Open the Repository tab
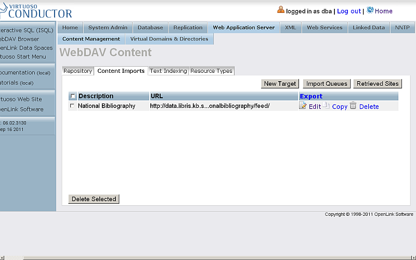Image resolution: width=416 pixels, height=260 pixels. [77, 71]
